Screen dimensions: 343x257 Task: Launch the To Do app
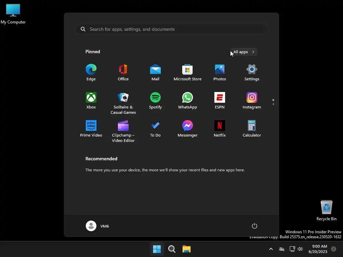[x=155, y=129]
